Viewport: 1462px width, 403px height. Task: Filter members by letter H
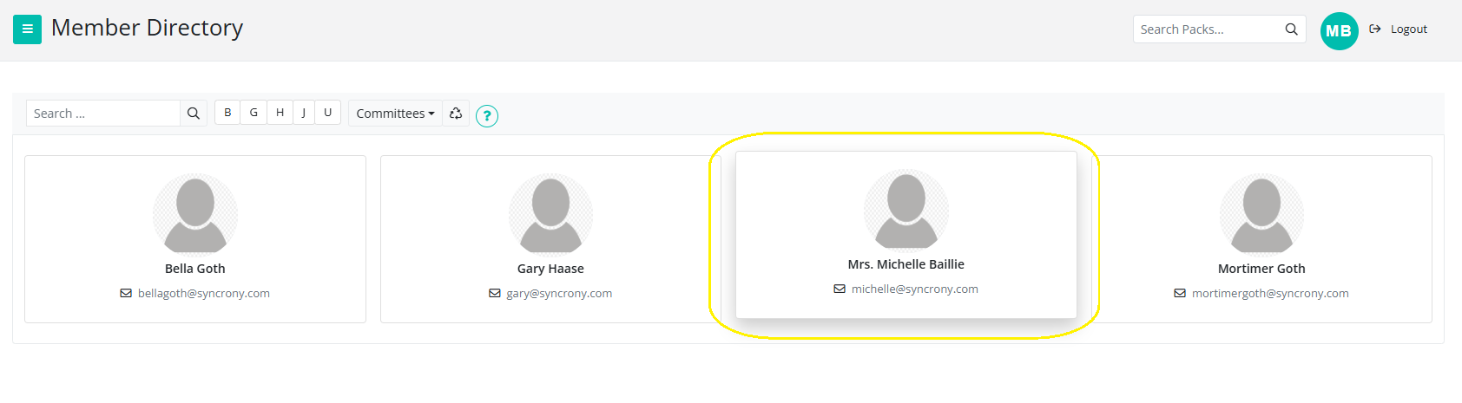point(280,113)
